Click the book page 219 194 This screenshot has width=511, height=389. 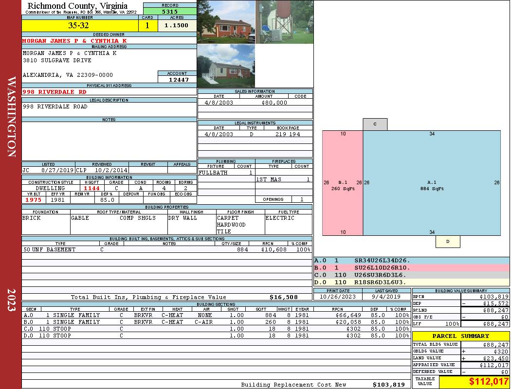click(288, 134)
